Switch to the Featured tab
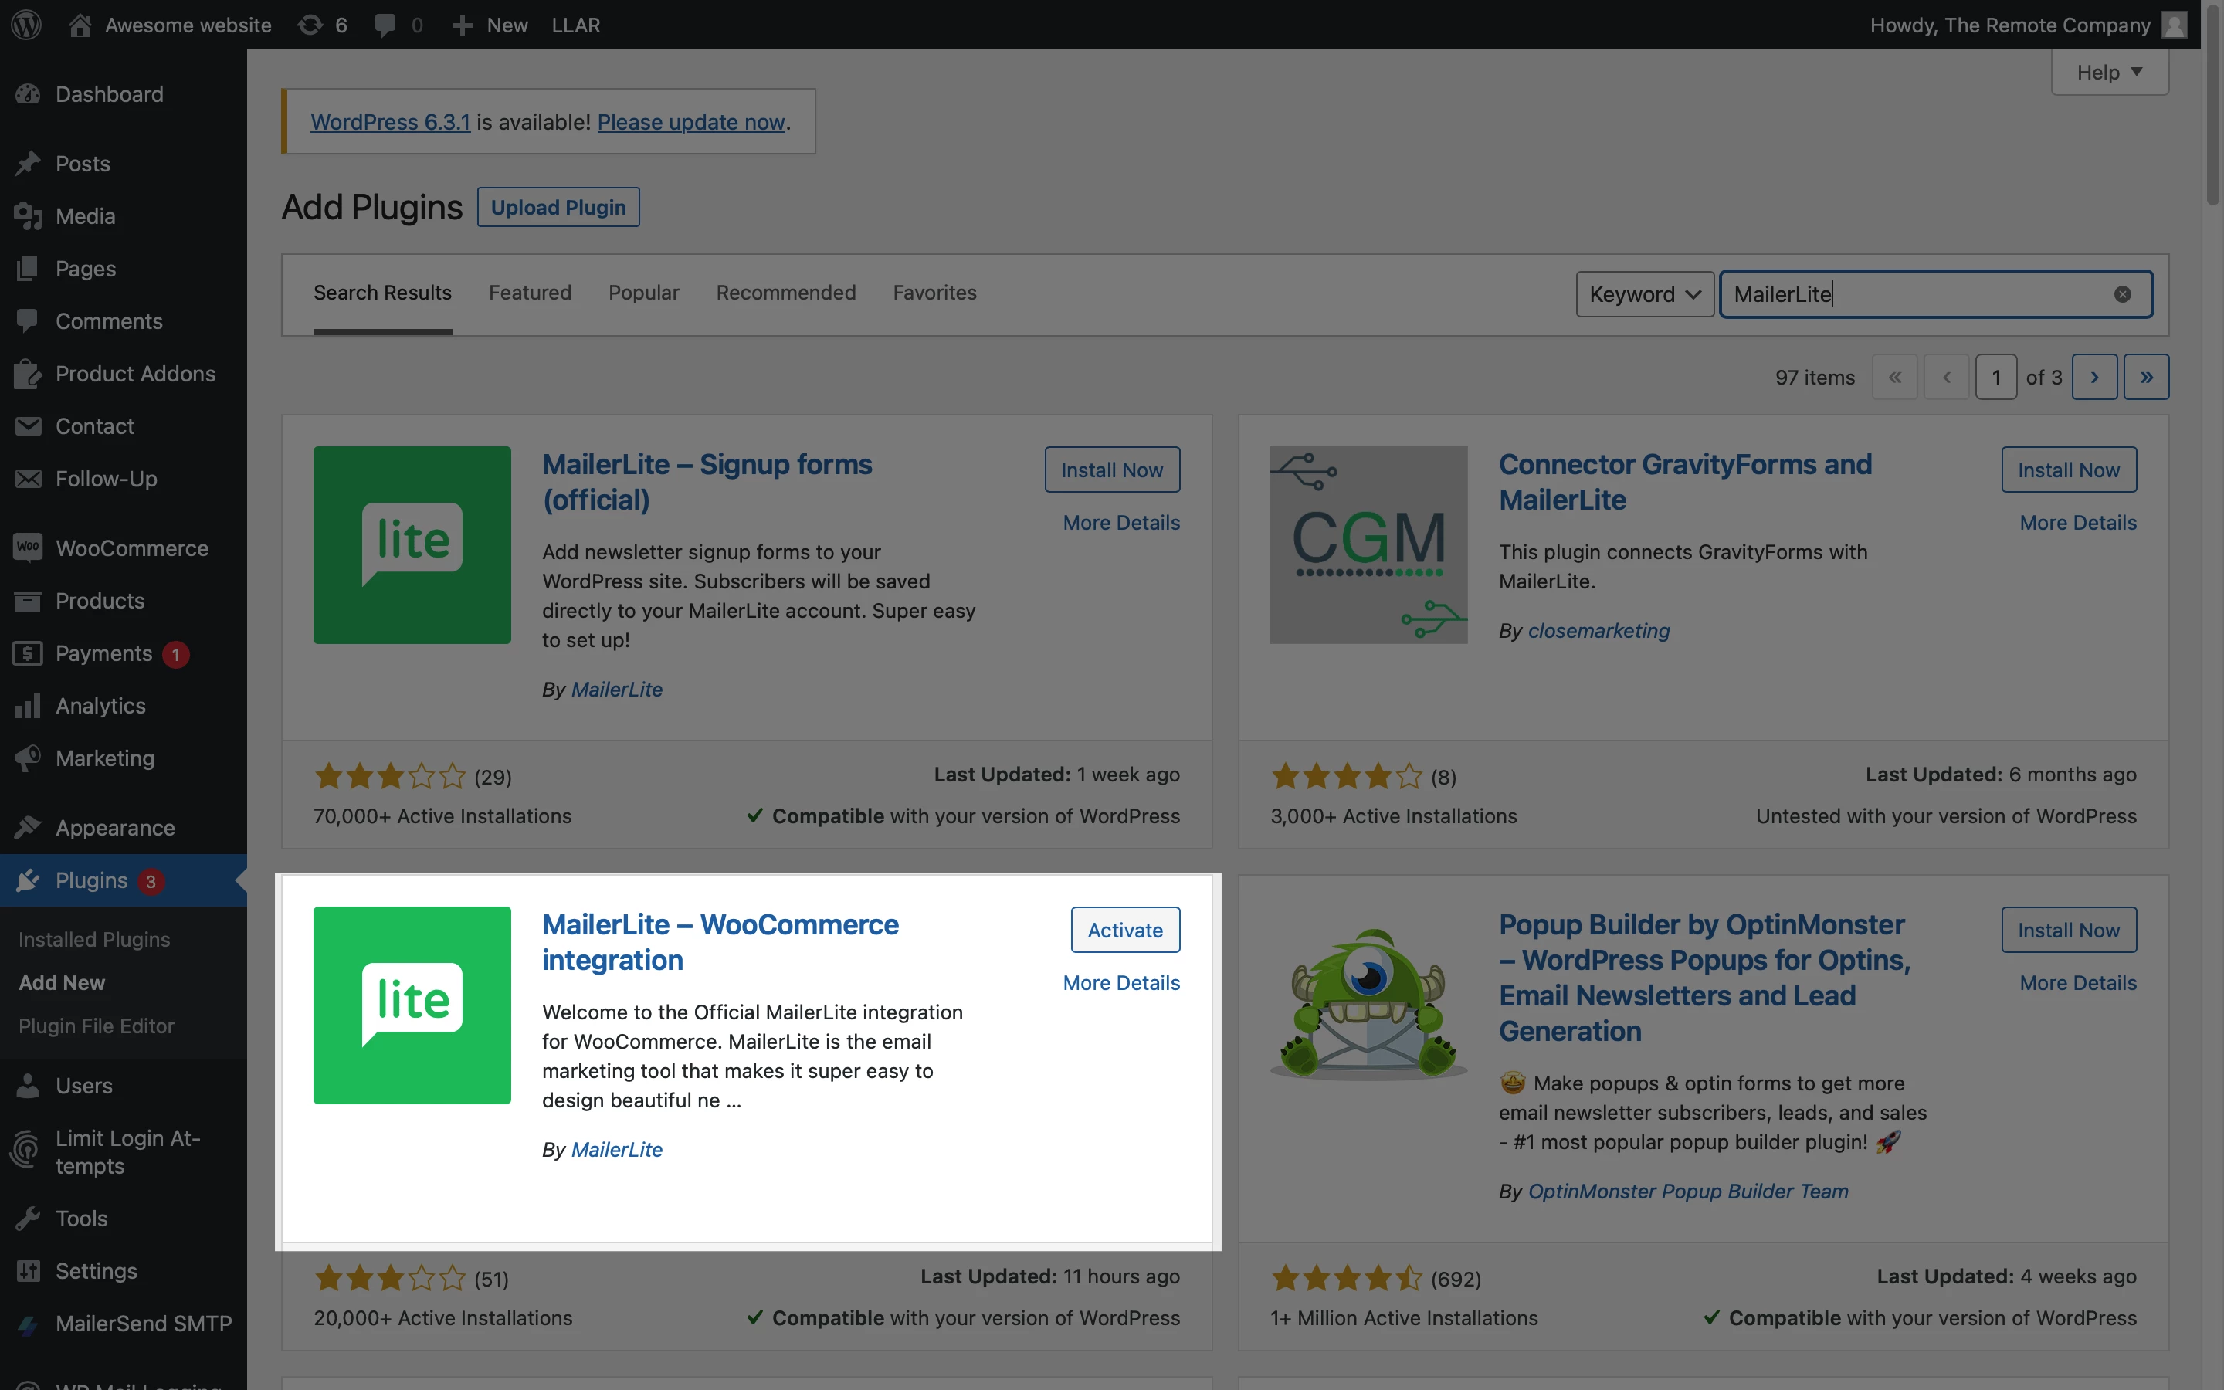Image resolution: width=2224 pixels, height=1390 pixels. (x=529, y=293)
